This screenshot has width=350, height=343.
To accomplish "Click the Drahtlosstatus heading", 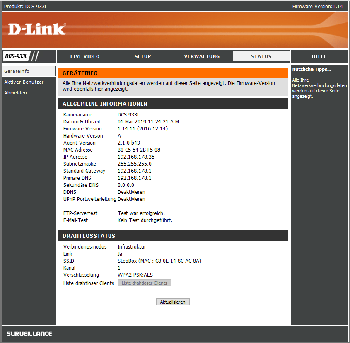I will coord(89,236).
